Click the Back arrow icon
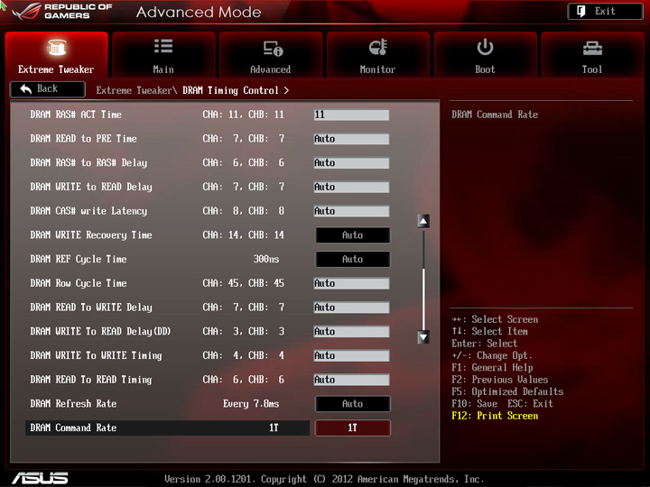 (x=25, y=88)
